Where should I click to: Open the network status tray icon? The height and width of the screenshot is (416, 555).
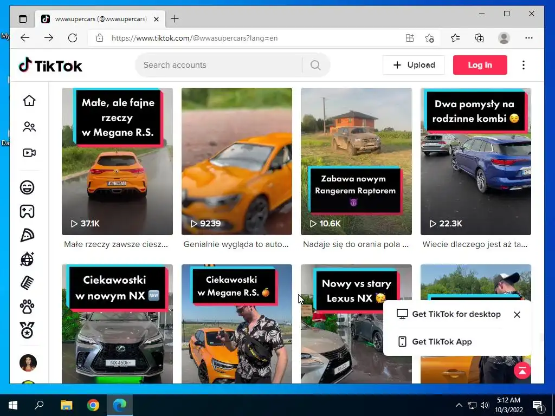[472, 405]
